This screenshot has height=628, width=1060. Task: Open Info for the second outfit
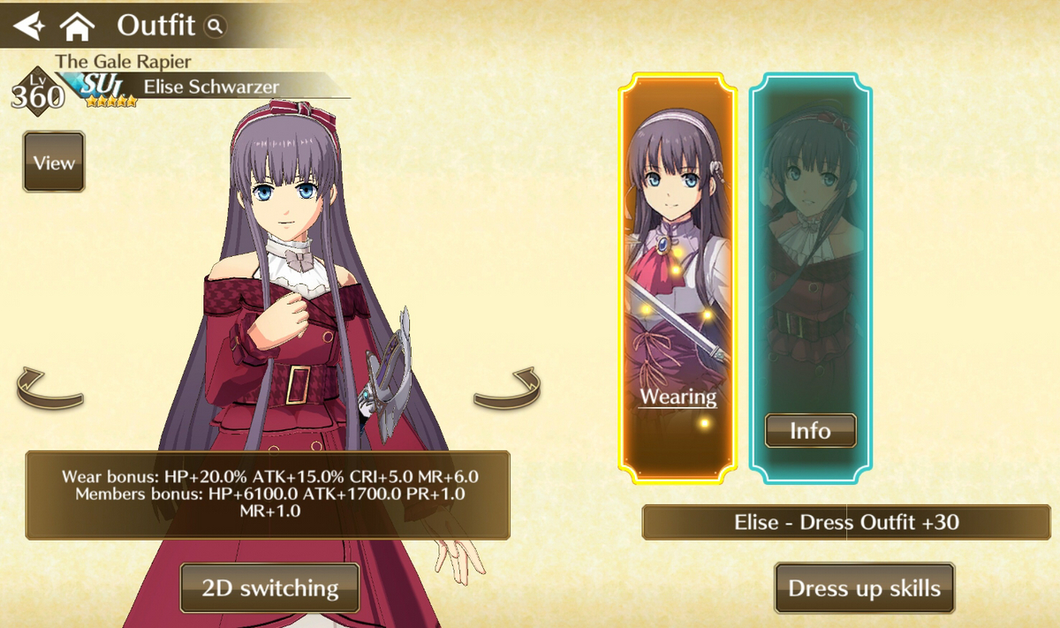[x=810, y=431]
